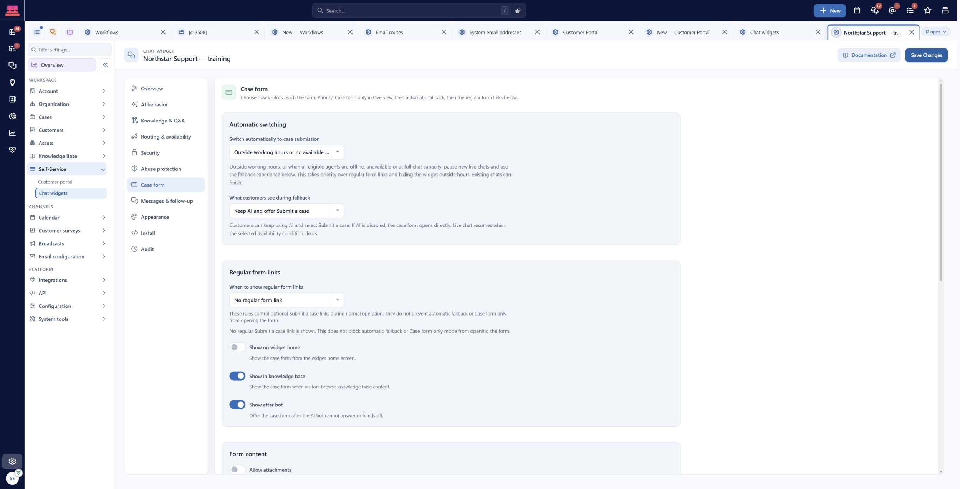Open Messages & follow-up section
Screen dimensions: 960x489
166,201
